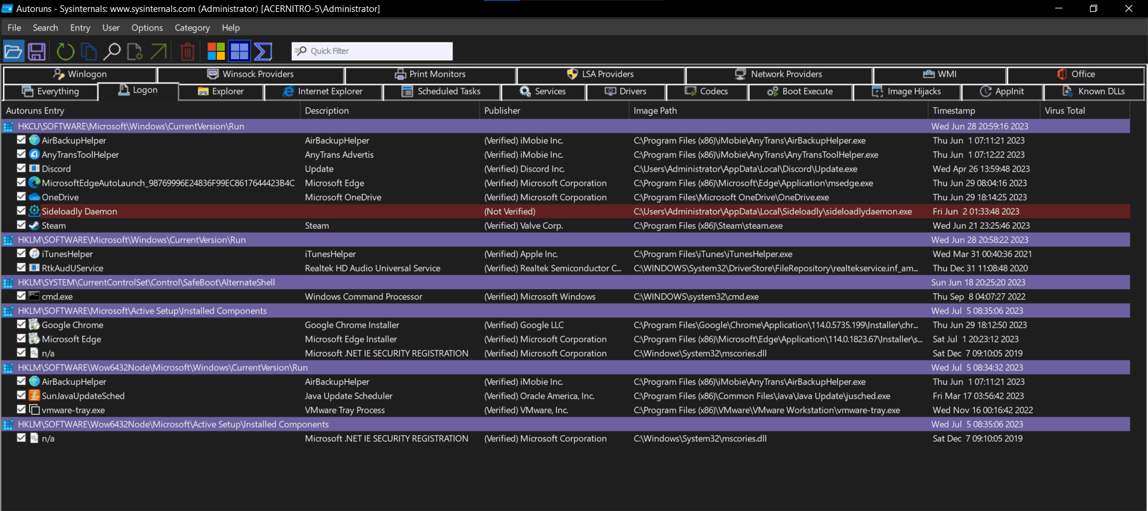This screenshot has height=511, width=1148.
Task: Click the Copy toolbar icon
Action: point(88,51)
